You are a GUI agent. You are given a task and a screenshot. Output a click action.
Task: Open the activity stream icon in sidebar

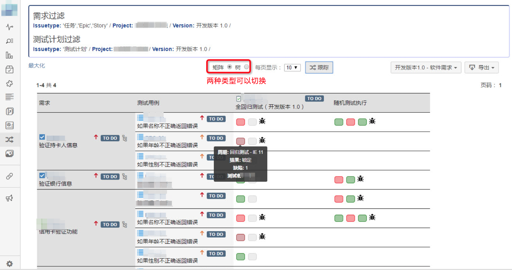10,27
